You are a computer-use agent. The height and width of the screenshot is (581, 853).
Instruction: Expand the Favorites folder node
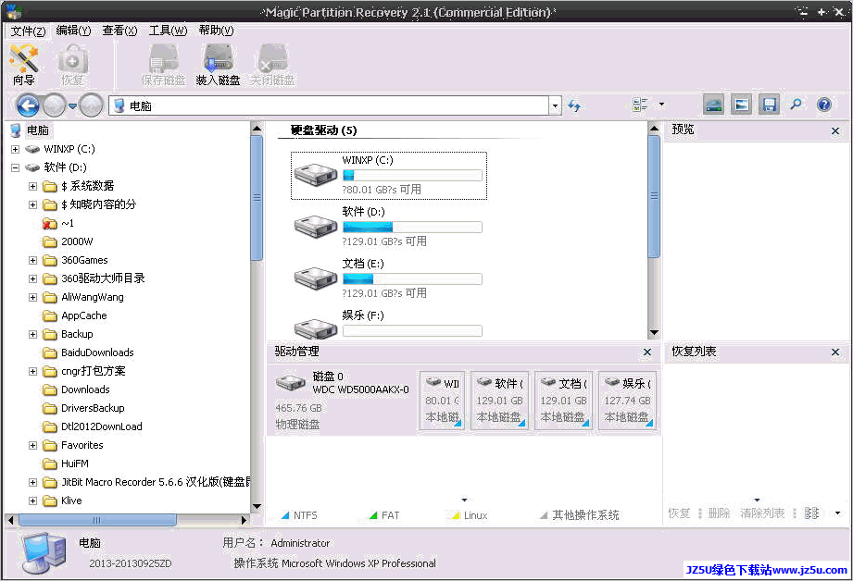click(32, 445)
